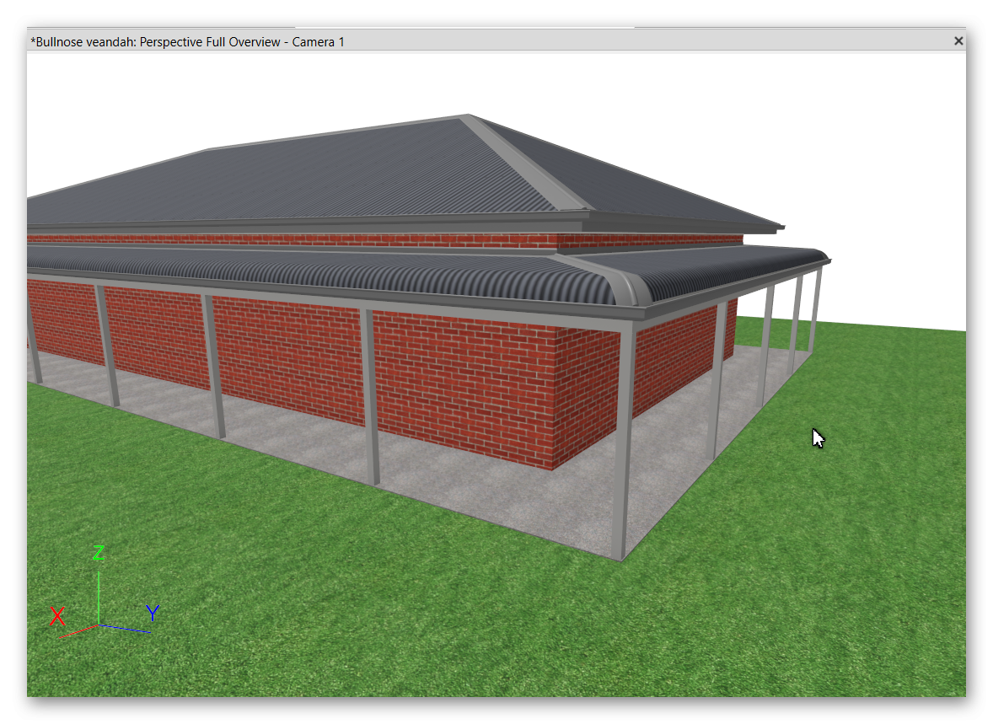993x724 pixels.
Task: Click the origin of the axis gizmo
Action: [99, 625]
